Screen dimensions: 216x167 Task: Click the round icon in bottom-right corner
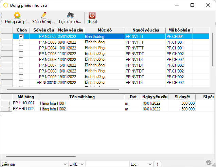[210, 163]
